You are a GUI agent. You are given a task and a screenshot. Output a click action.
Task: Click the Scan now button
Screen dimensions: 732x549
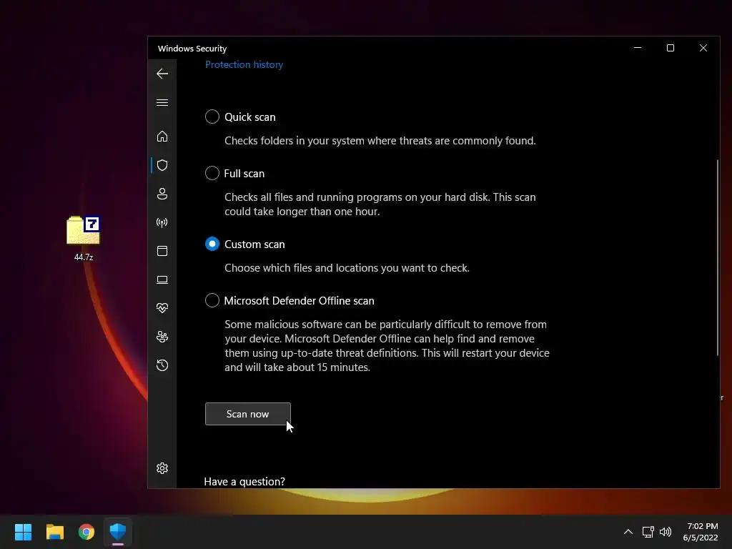pyautogui.click(x=247, y=414)
